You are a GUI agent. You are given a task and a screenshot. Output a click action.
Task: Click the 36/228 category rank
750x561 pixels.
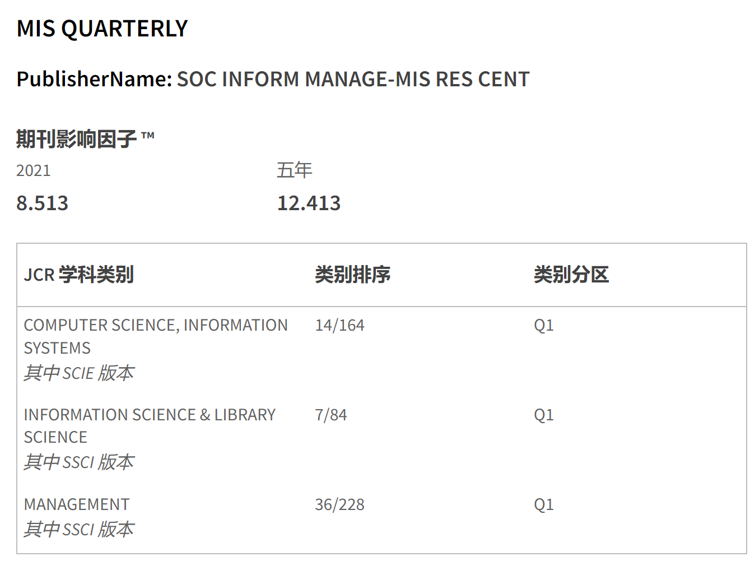[x=339, y=504]
